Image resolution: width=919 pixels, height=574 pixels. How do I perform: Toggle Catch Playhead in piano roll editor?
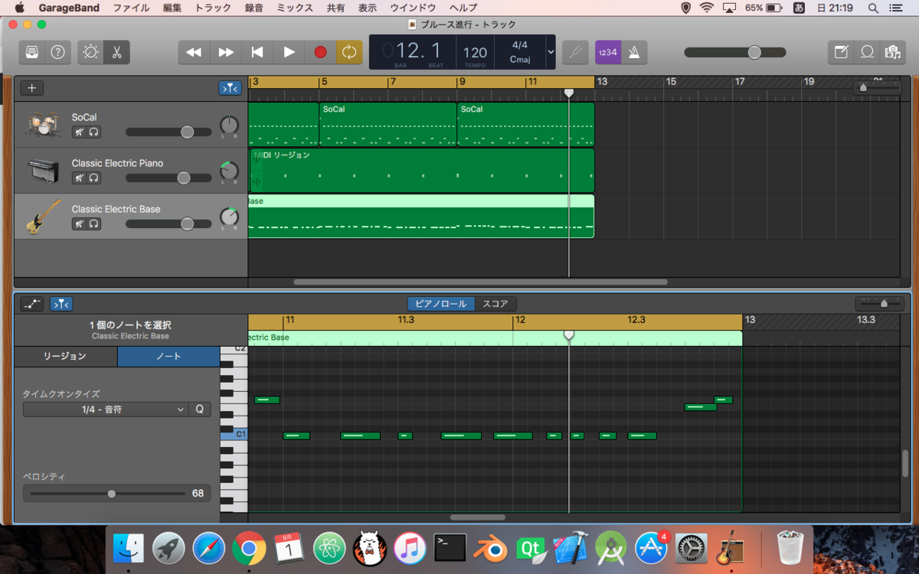[61, 304]
